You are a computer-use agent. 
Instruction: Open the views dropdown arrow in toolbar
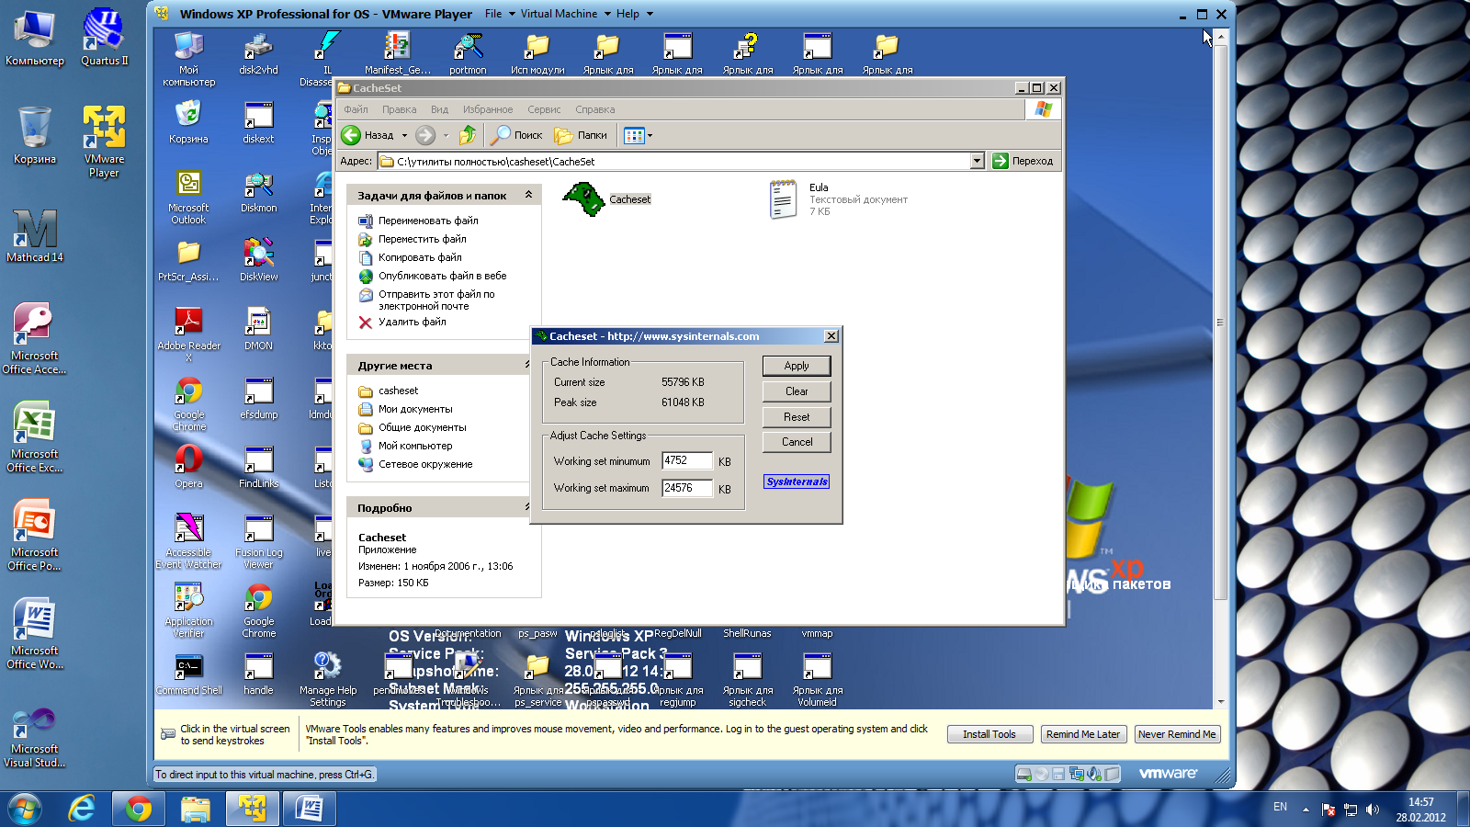[x=650, y=135]
